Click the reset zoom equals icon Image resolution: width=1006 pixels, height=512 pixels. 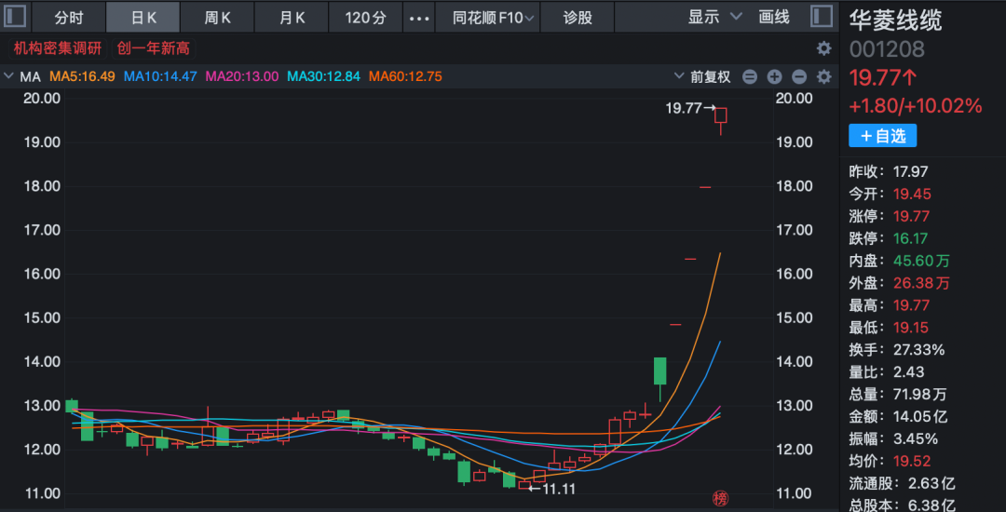[x=750, y=76]
